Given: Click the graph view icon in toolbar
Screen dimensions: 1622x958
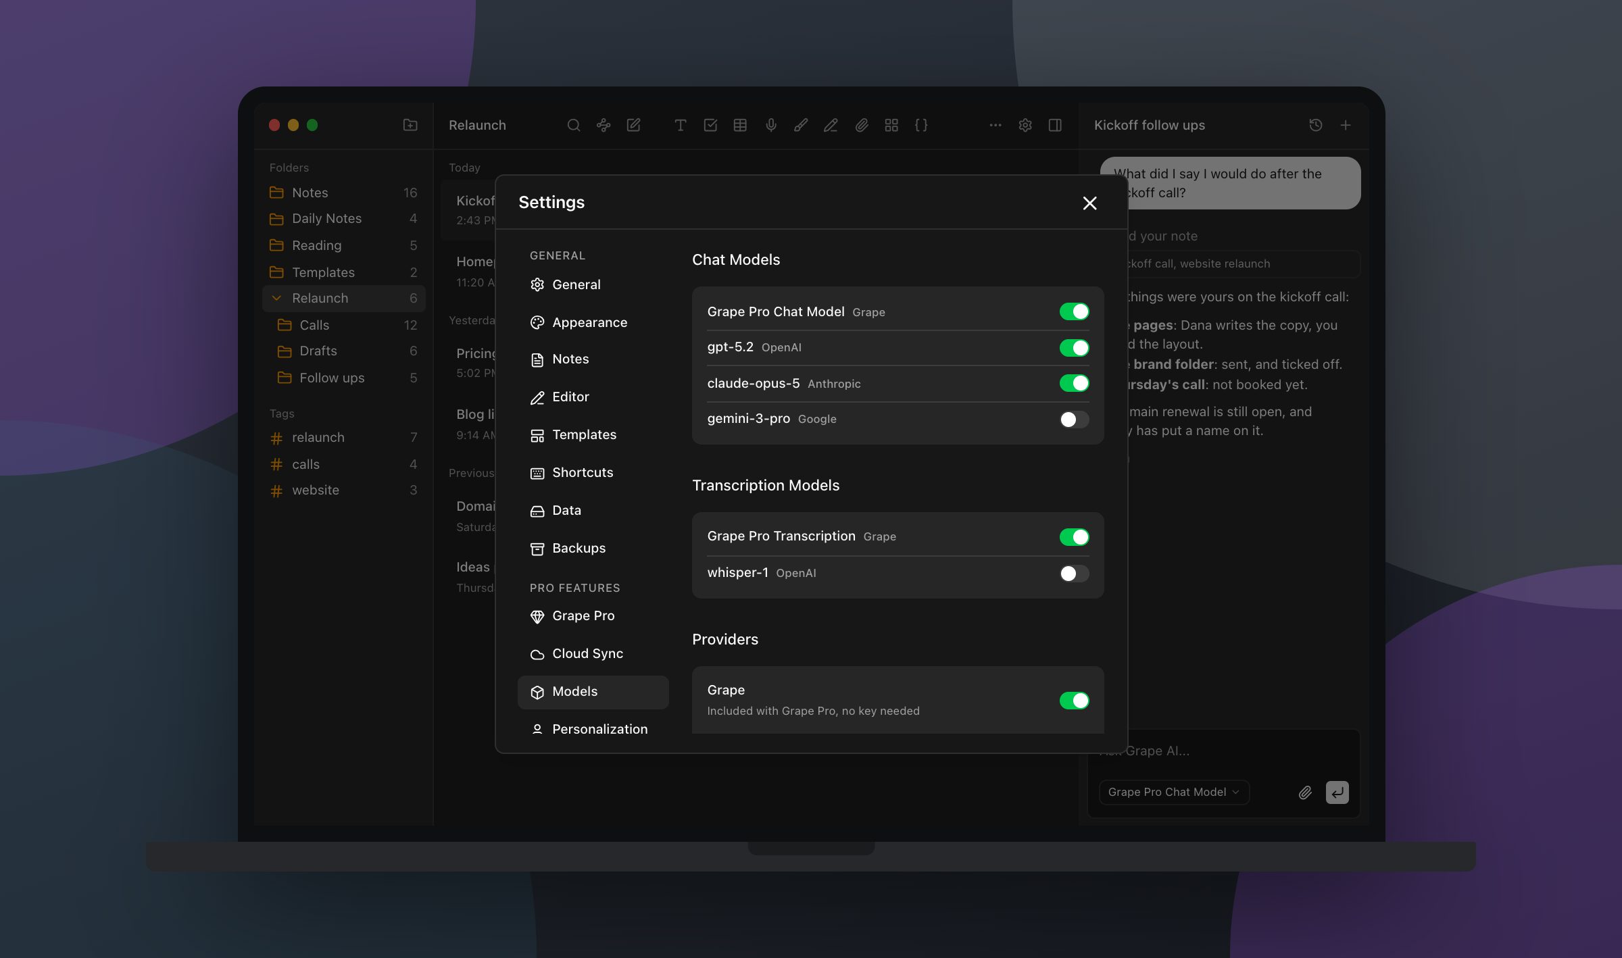Looking at the screenshot, I should [x=604, y=125].
